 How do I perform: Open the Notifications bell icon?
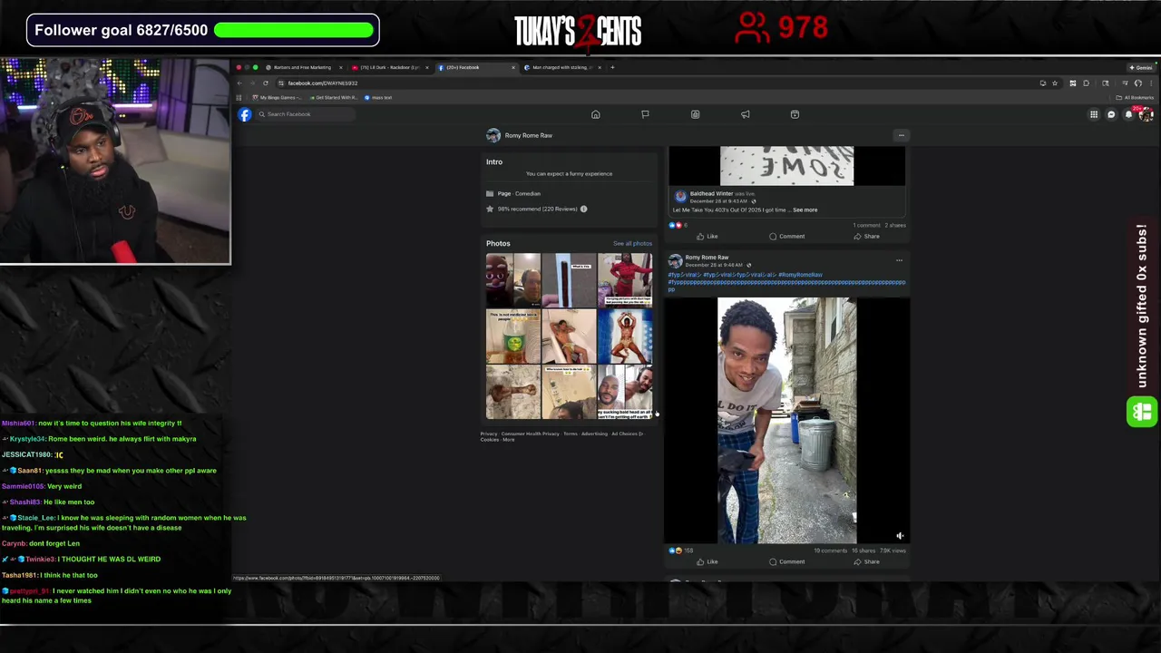pos(1128,114)
